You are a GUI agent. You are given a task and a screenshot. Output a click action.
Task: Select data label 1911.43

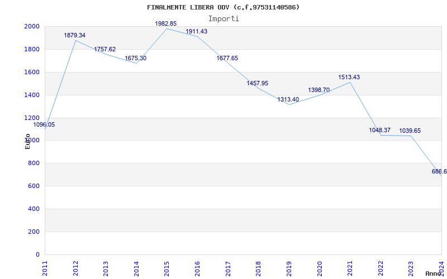point(197,31)
